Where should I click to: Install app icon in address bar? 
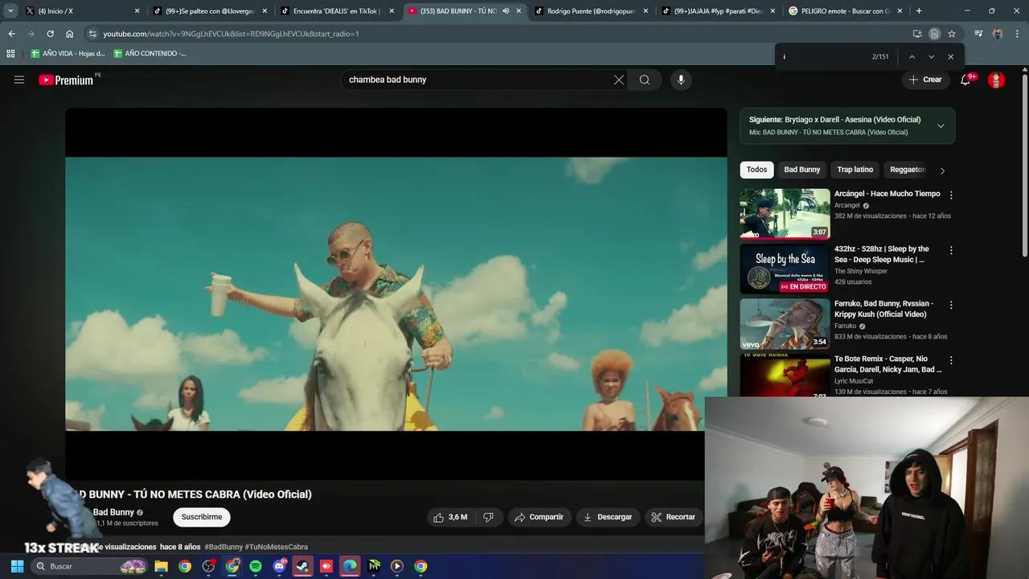(917, 34)
